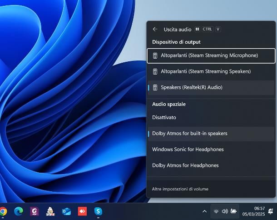Click the volume tray icon
Image resolution: width=277 pixels, height=220 pixels.
coord(225,211)
